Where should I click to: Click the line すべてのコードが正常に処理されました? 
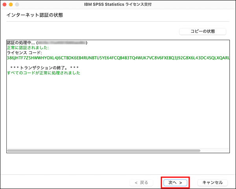coord(44,73)
